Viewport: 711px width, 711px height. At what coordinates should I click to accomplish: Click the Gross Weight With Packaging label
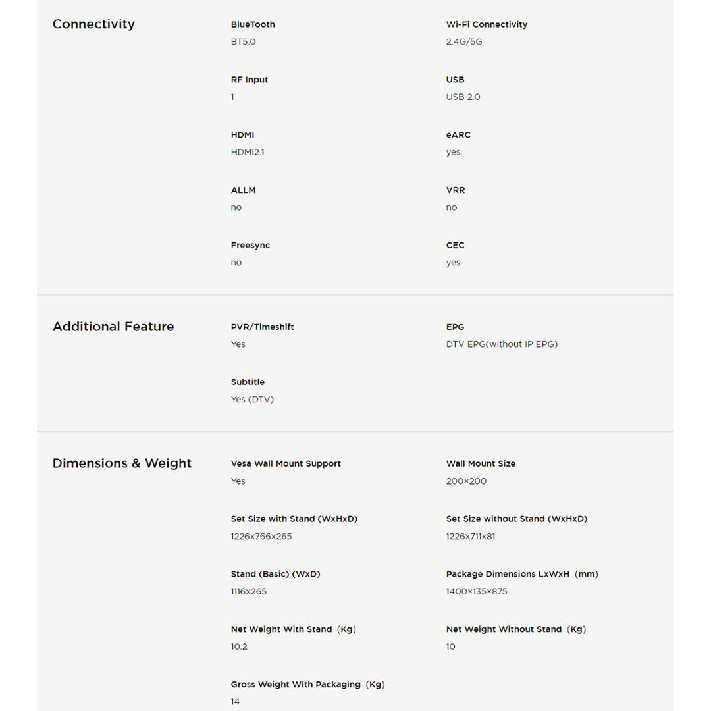(x=307, y=685)
